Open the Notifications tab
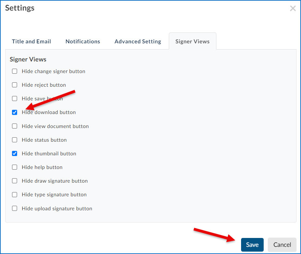Screen dimensions: 301x254 click(83, 41)
